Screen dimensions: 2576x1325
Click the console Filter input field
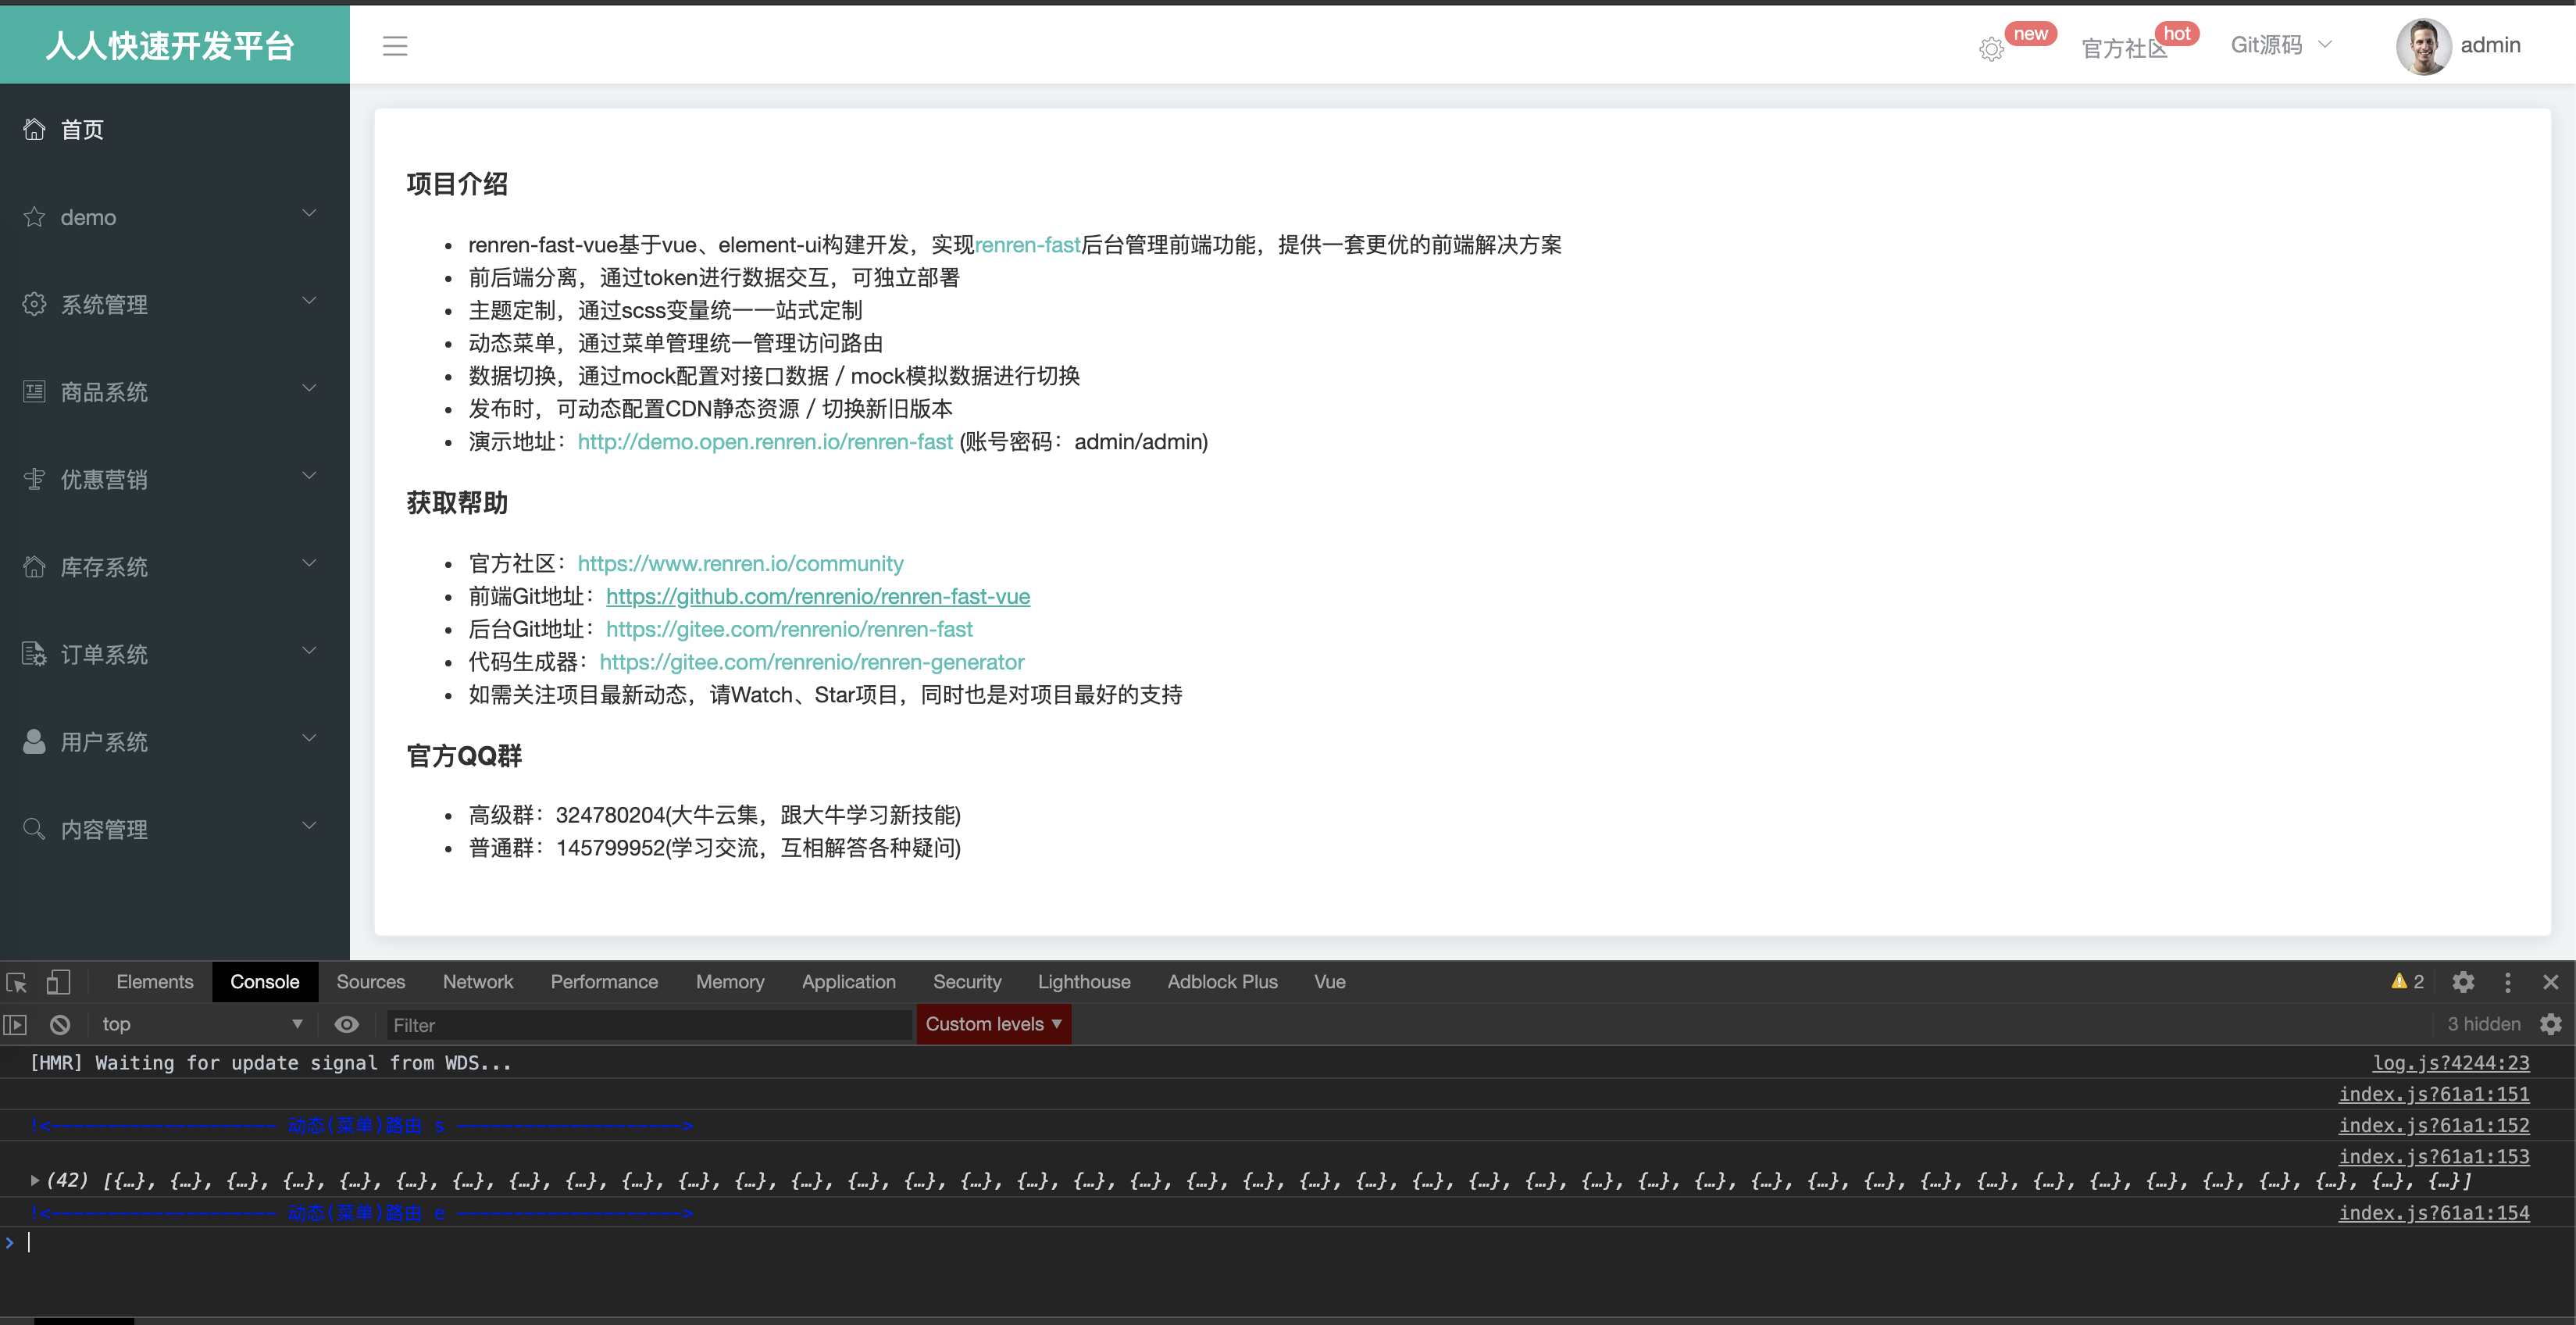coord(649,1025)
